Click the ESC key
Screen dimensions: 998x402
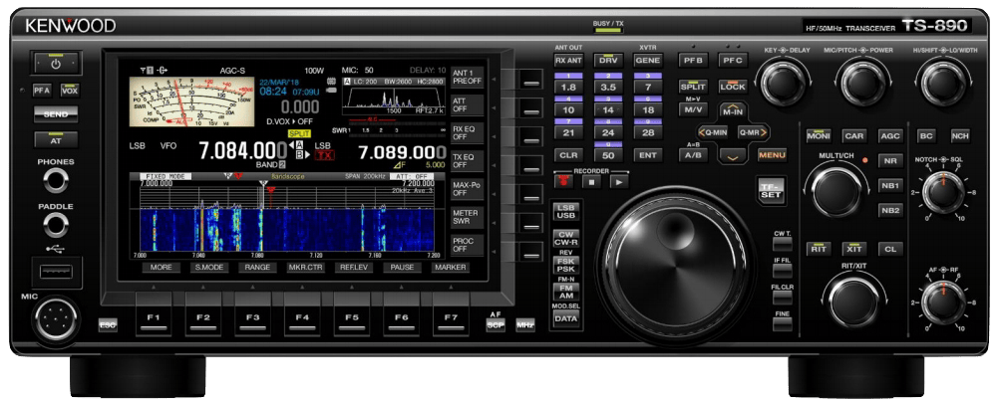coord(109,325)
